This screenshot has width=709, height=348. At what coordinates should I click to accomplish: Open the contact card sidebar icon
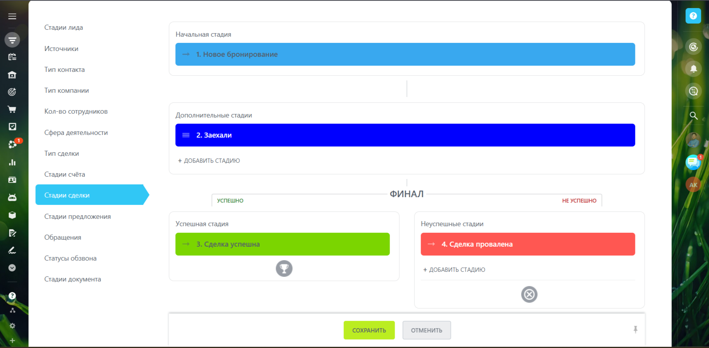coord(12,180)
